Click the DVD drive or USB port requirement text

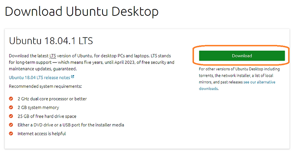[71, 125]
